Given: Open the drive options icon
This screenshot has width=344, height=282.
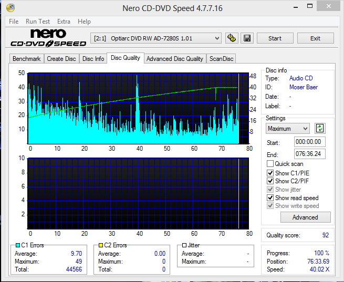Looking at the screenshot, I should click(x=232, y=38).
